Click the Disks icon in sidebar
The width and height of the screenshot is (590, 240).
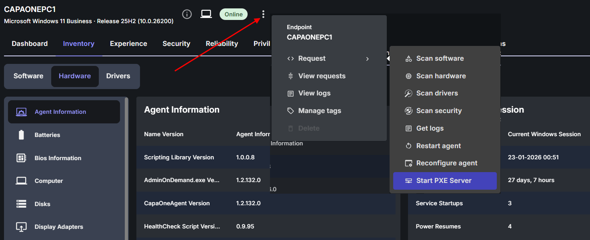pyautogui.click(x=21, y=204)
